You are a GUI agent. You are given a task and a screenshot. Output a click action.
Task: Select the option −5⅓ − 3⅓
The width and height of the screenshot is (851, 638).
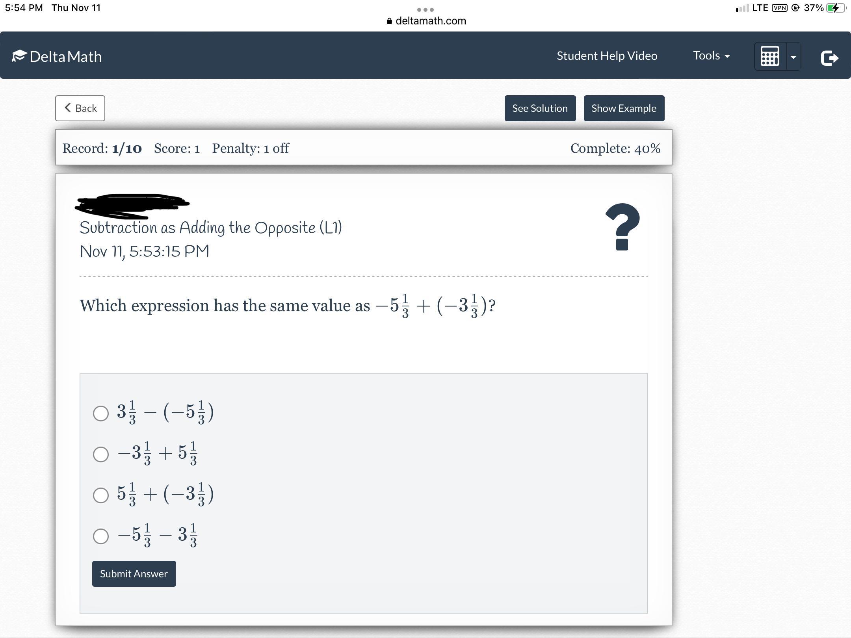pos(101,536)
